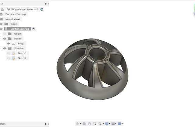Open the Viewports layout icon
The width and height of the screenshot is (195, 127).
pos(119,124)
